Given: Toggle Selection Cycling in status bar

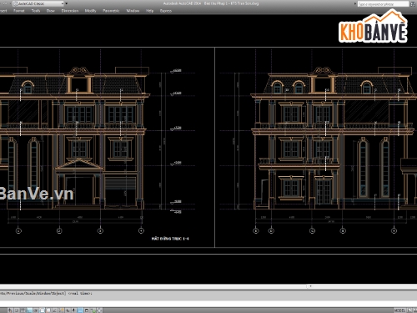Looking at the screenshot, I should click(x=93, y=310).
